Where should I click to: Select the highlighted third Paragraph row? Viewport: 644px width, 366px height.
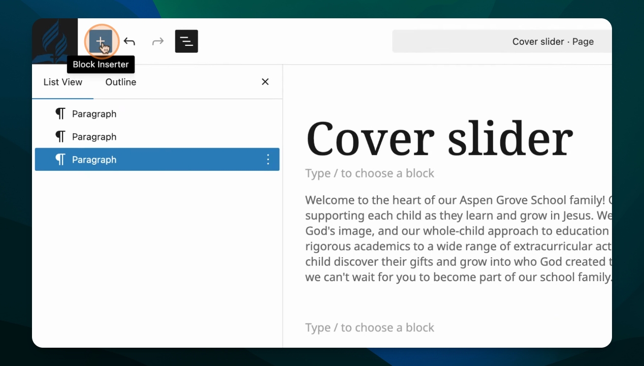pos(157,160)
